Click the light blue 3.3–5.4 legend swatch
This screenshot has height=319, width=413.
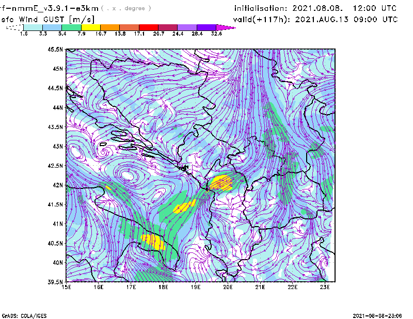[x=52, y=27]
